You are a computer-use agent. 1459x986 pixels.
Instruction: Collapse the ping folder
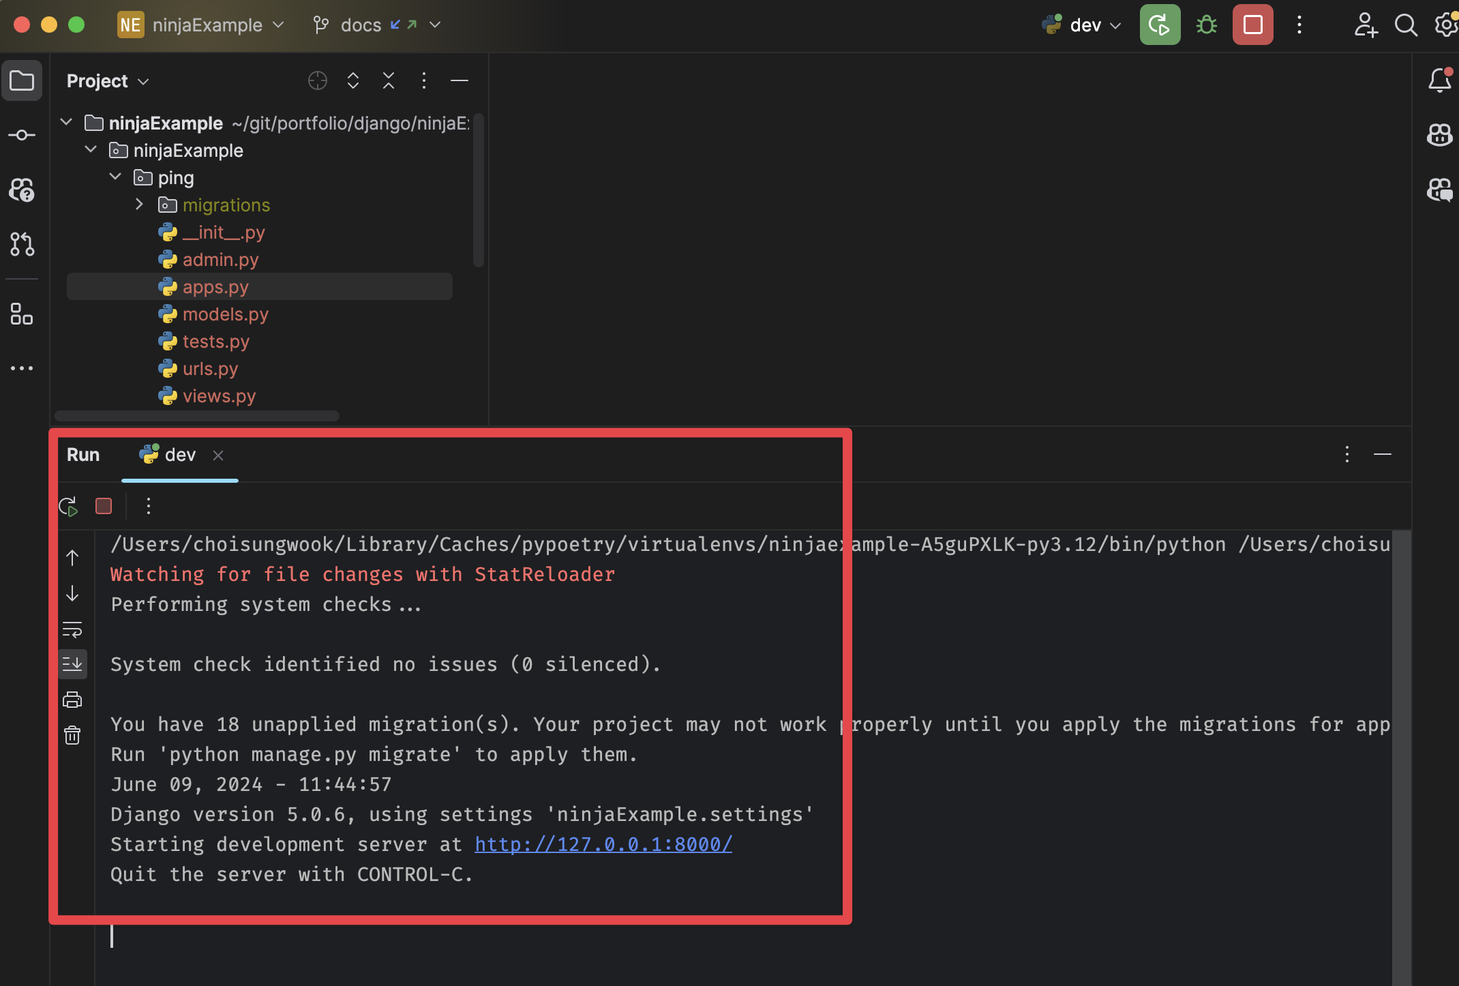(115, 177)
